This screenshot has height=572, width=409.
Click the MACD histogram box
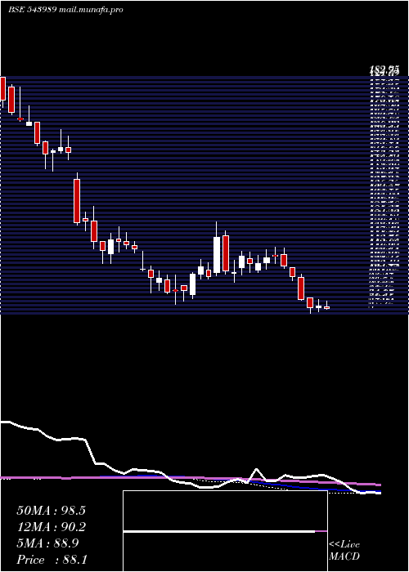(225, 531)
